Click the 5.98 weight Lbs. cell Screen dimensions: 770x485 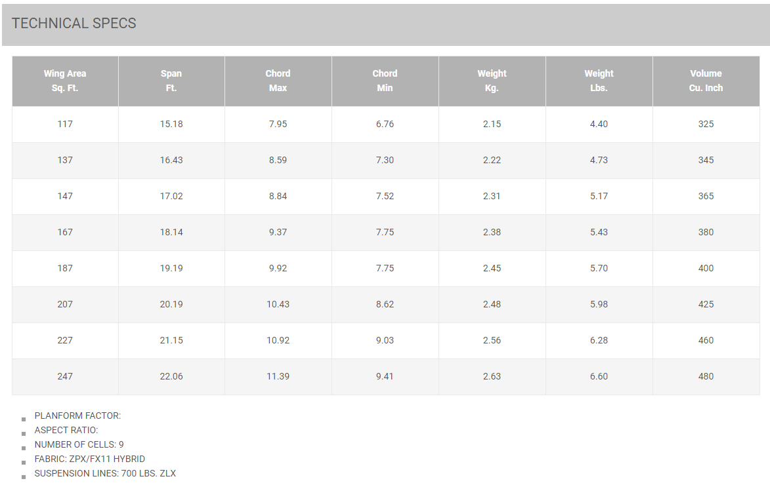click(x=599, y=304)
